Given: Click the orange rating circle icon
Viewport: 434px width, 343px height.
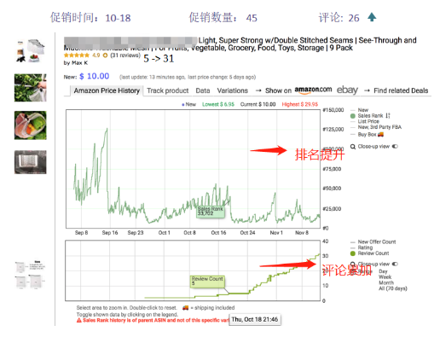Looking at the screenshot, I should pos(105,55).
